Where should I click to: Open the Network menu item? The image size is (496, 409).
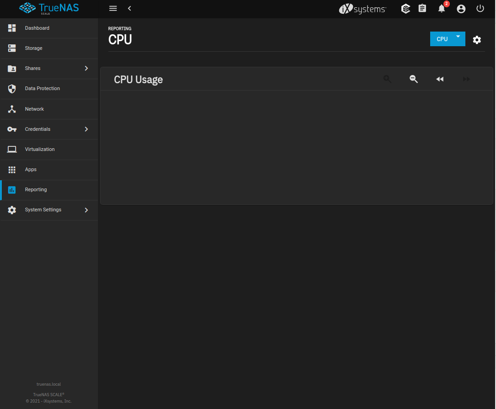[x=49, y=109]
